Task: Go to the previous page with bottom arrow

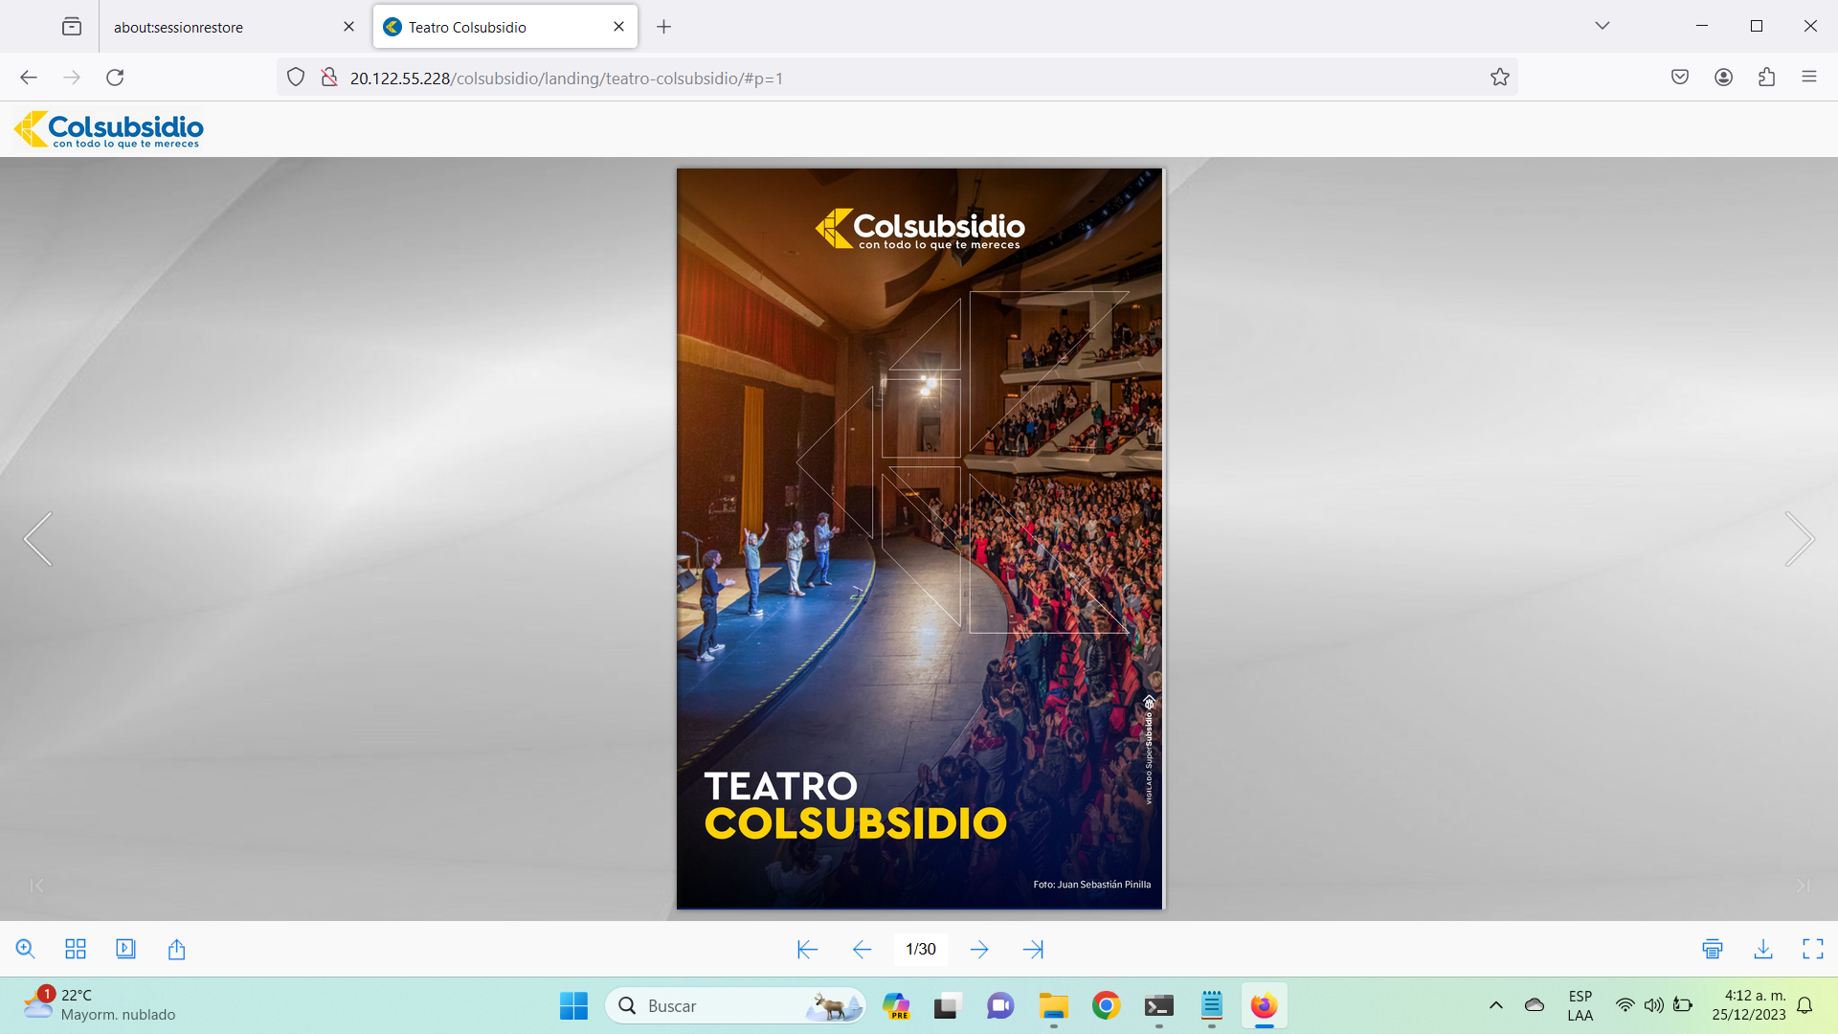Action: pyautogui.click(x=862, y=949)
